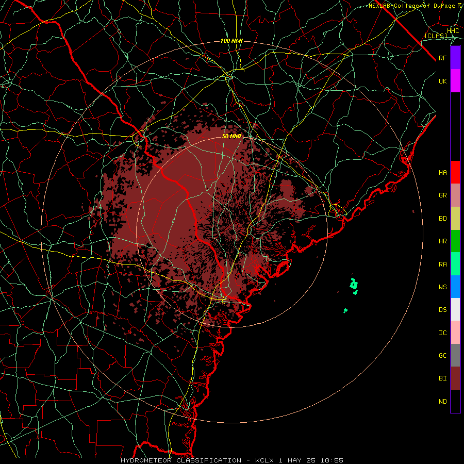The image size is (464, 464).
Task: Click the DS legend label
Action: pos(443,310)
